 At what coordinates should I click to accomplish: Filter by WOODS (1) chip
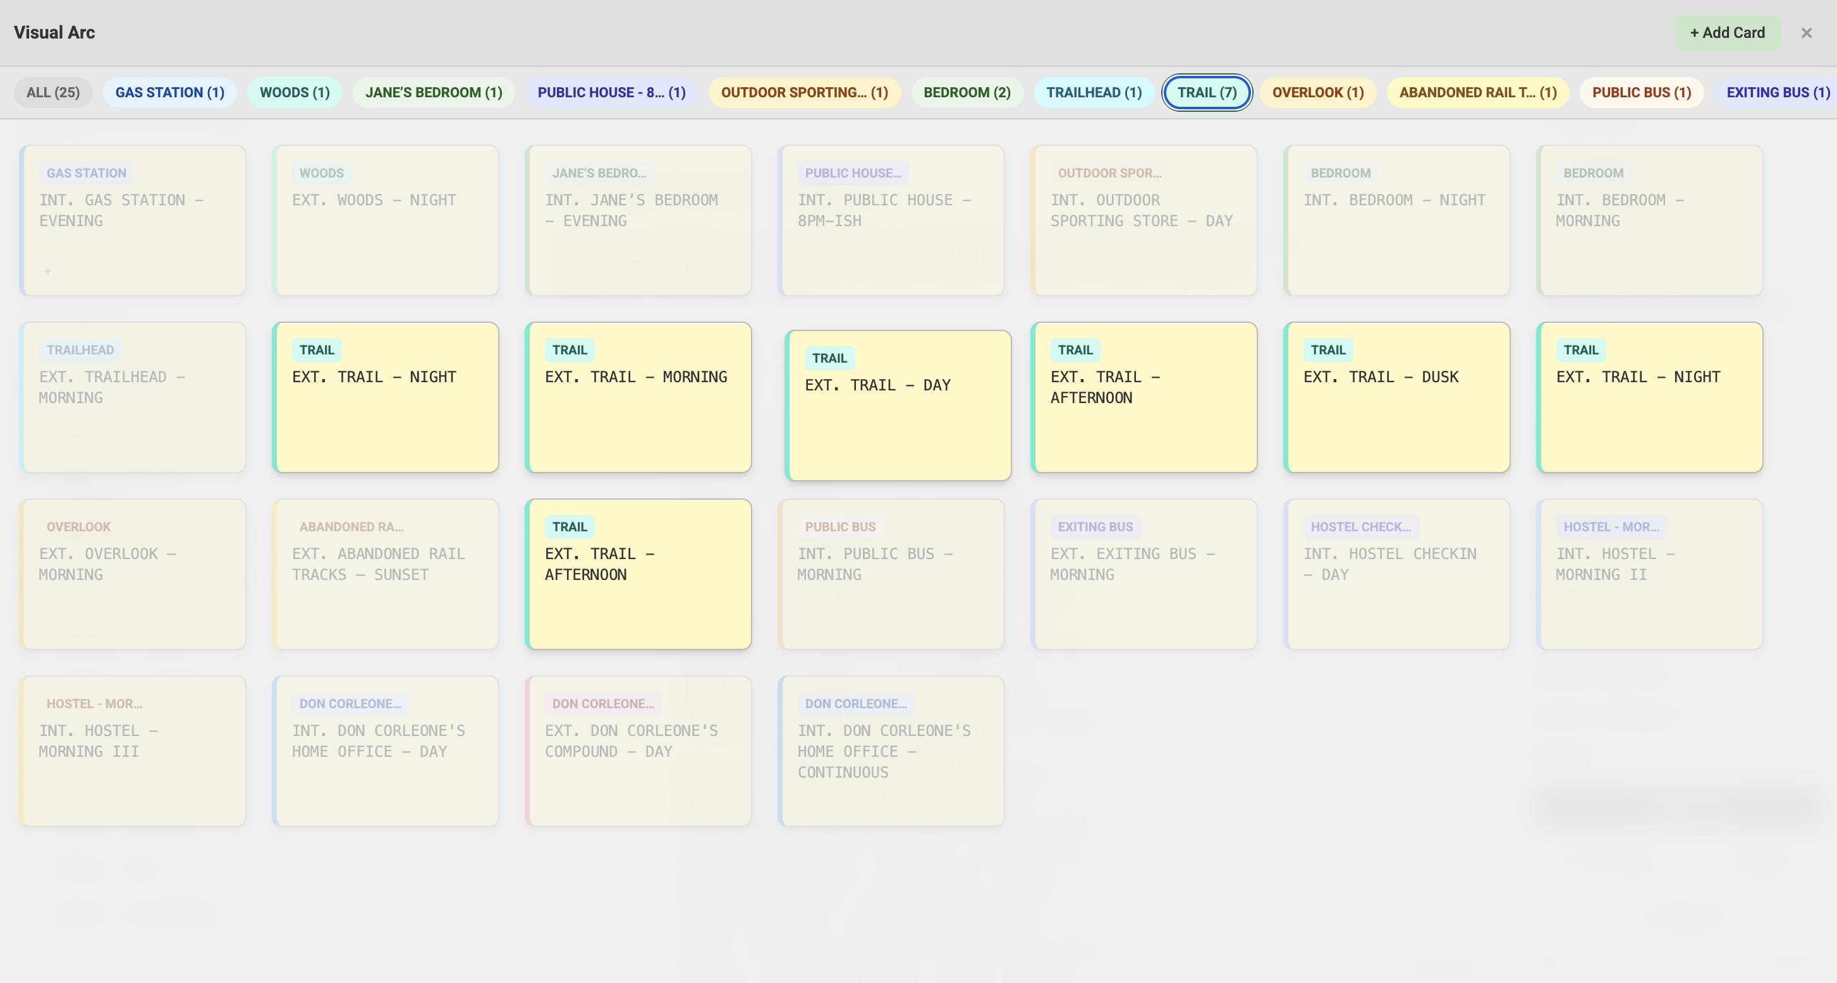(294, 93)
